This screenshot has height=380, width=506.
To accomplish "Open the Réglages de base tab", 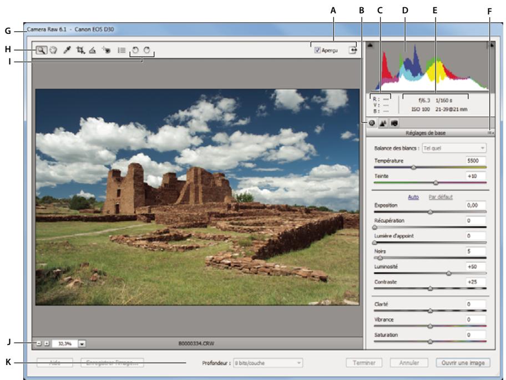I will (x=372, y=123).
